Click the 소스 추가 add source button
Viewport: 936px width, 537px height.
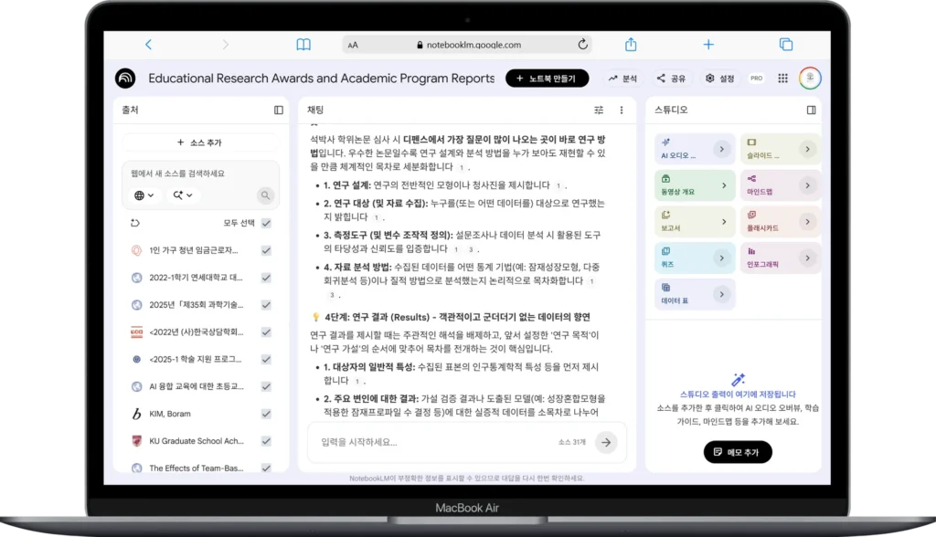(200, 142)
